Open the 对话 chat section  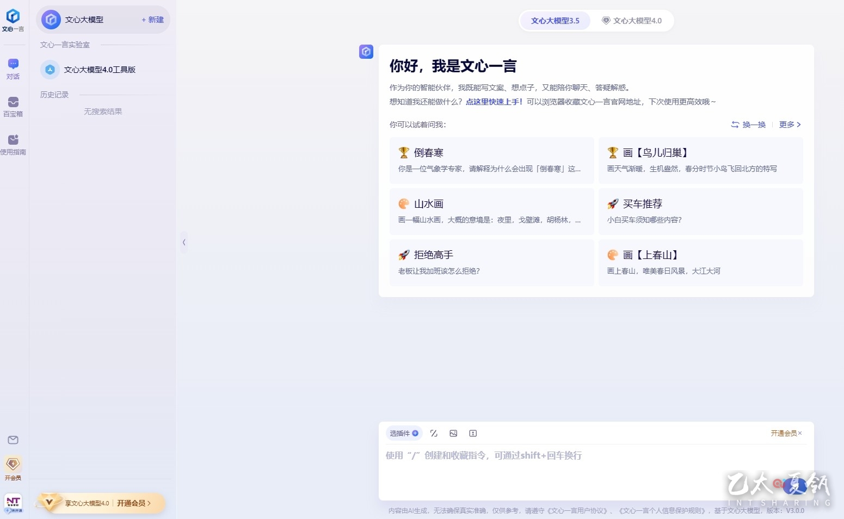pyautogui.click(x=13, y=69)
